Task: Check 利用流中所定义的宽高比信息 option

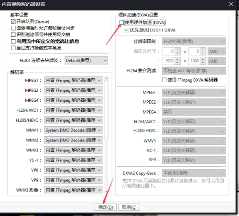Action: pyautogui.click(x=13, y=41)
